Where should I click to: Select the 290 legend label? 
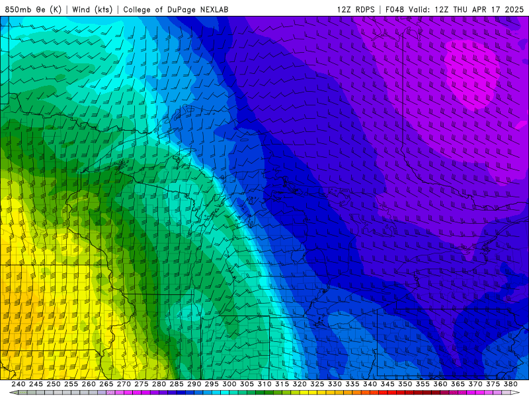tap(194, 384)
